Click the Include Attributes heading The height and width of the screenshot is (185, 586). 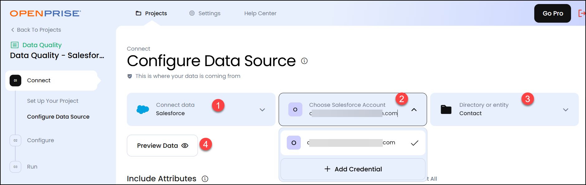pos(161,179)
